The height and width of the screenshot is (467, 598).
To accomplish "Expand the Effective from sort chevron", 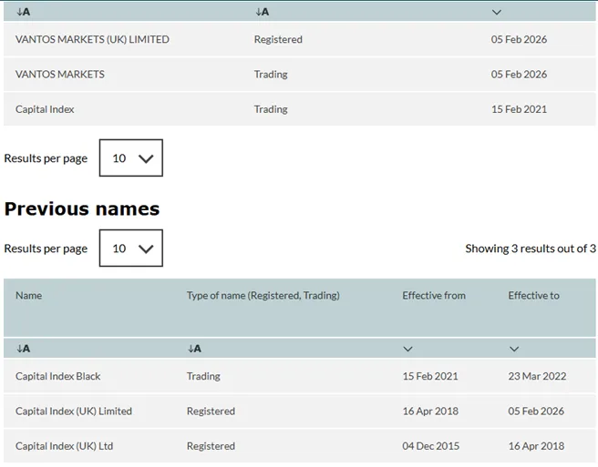I will tap(407, 349).
